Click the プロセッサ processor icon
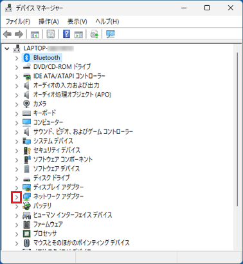This screenshot has width=243, height=264. [x=26, y=234]
